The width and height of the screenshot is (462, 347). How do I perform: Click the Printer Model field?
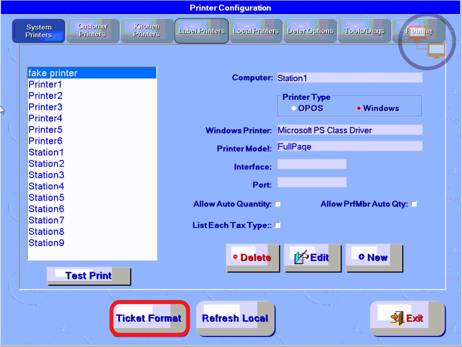coord(350,146)
